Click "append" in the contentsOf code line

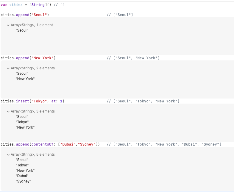click(x=23, y=144)
